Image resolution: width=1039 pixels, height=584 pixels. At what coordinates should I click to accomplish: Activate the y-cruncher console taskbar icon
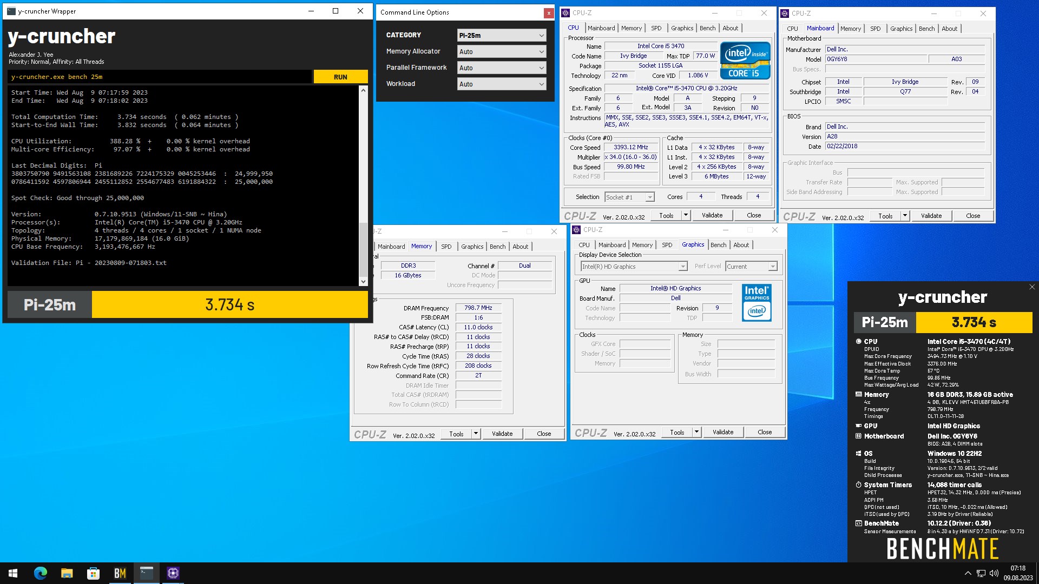(x=146, y=573)
